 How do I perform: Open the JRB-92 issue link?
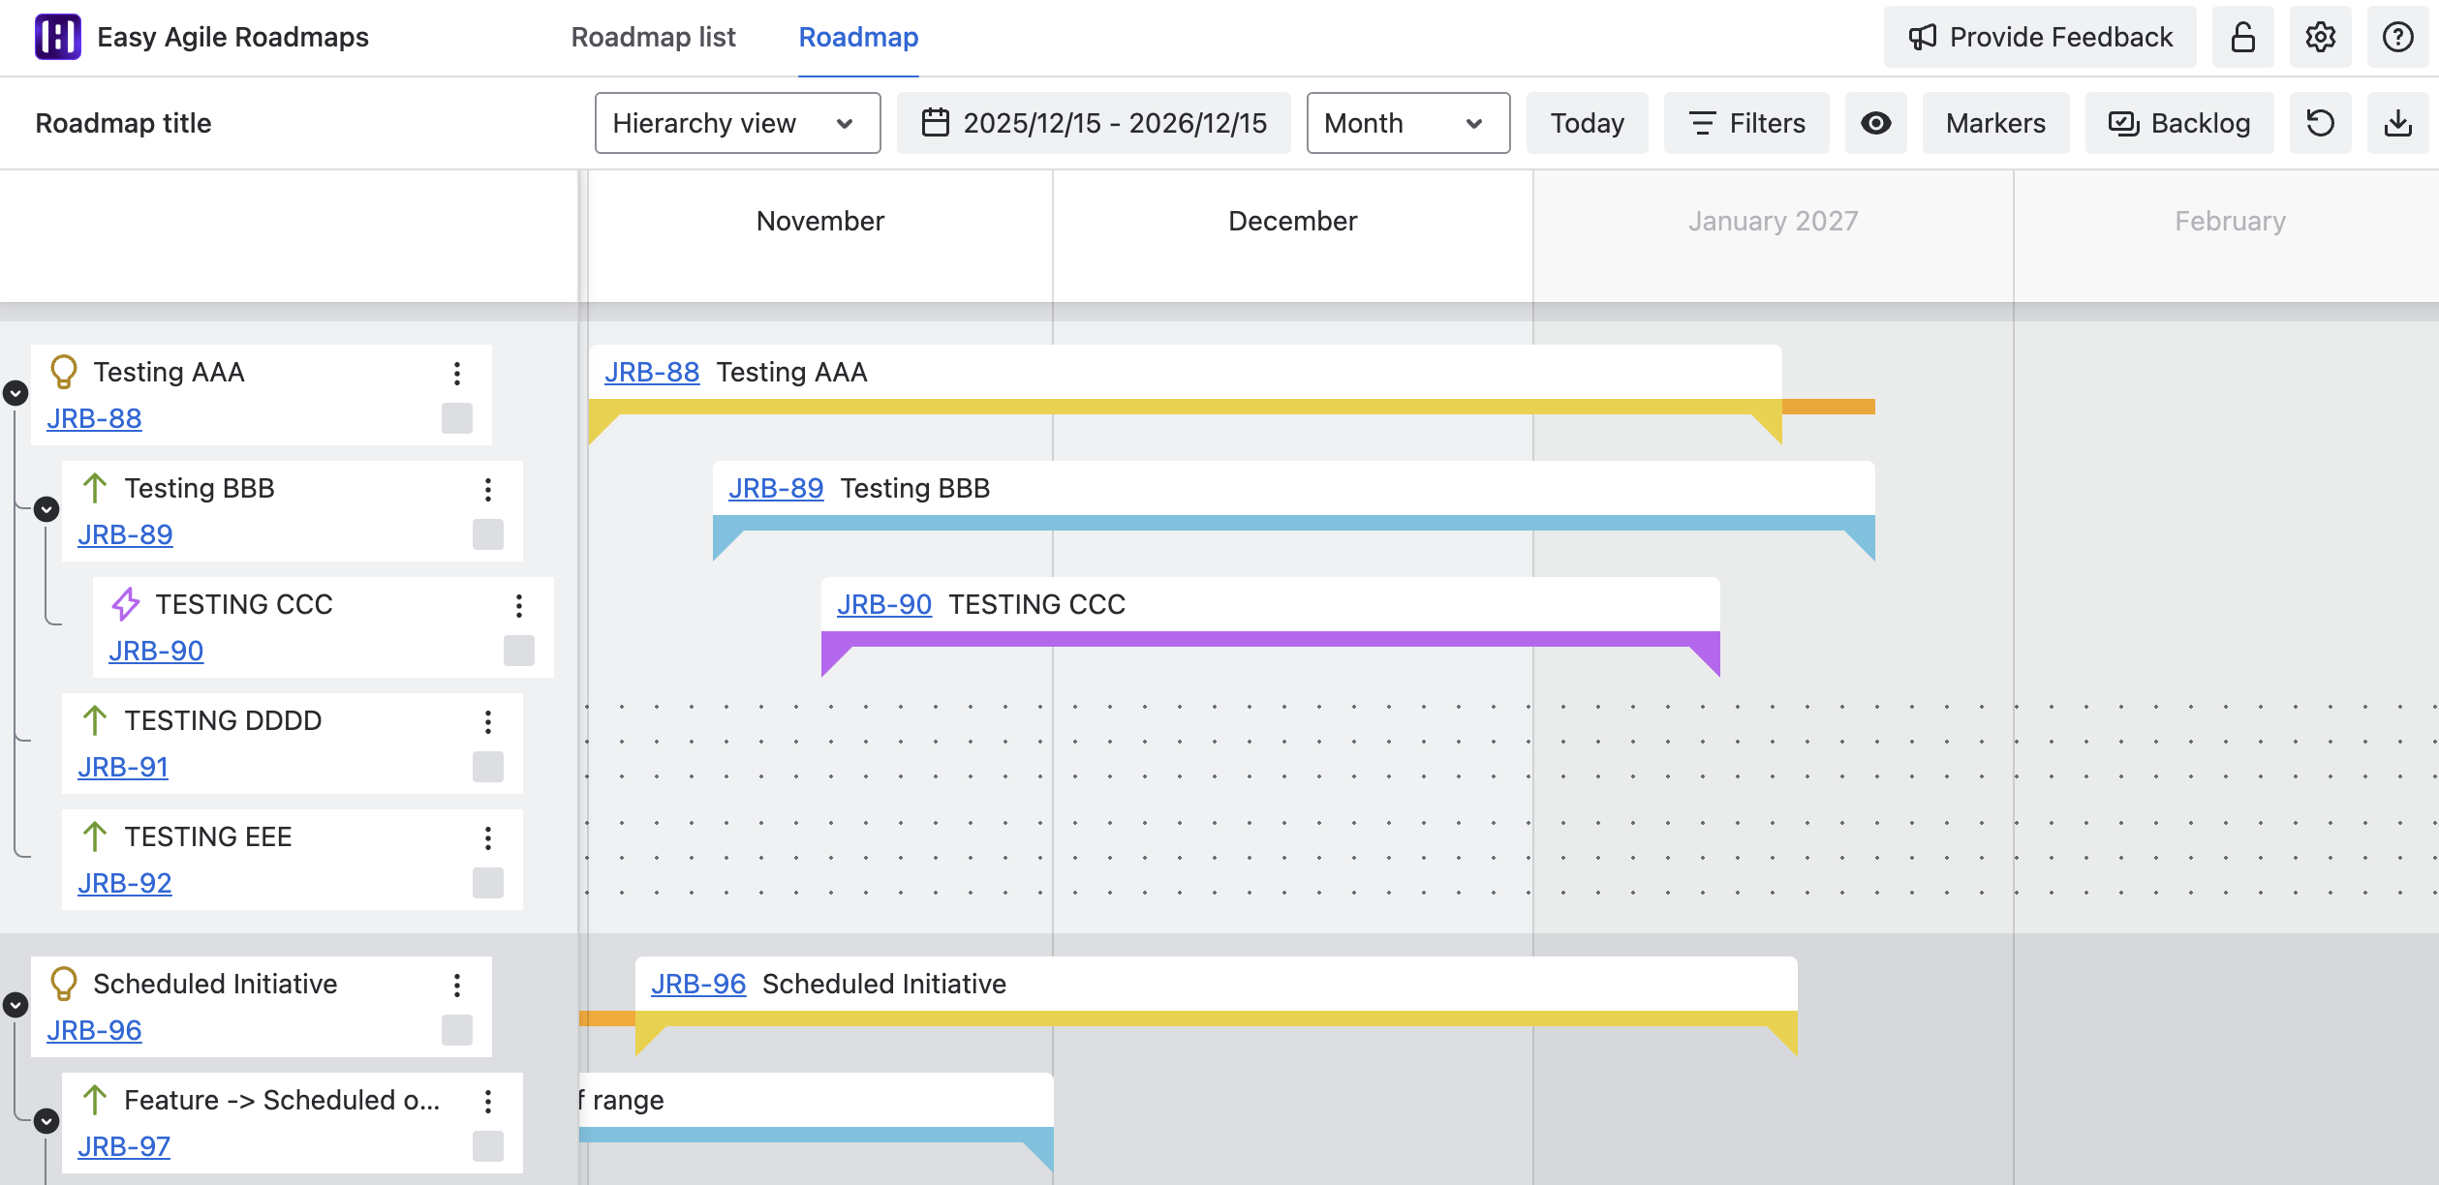coord(125,883)
